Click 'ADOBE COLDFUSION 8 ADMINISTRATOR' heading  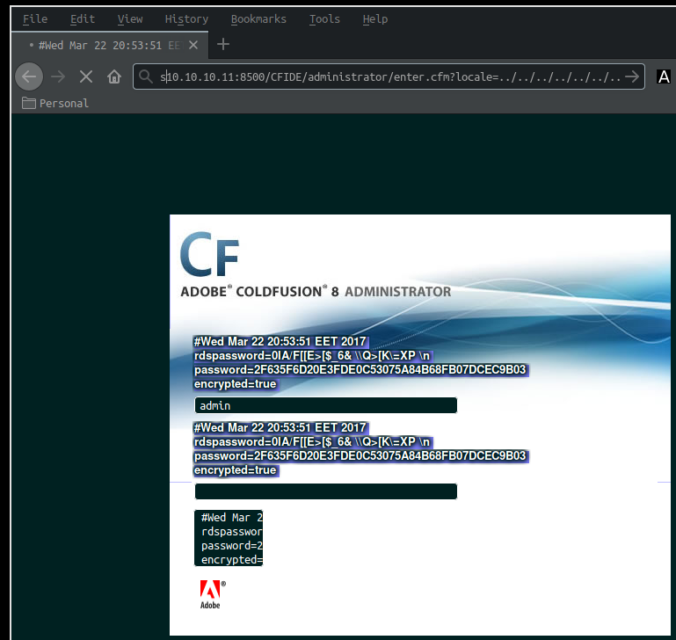coord(316,292)
